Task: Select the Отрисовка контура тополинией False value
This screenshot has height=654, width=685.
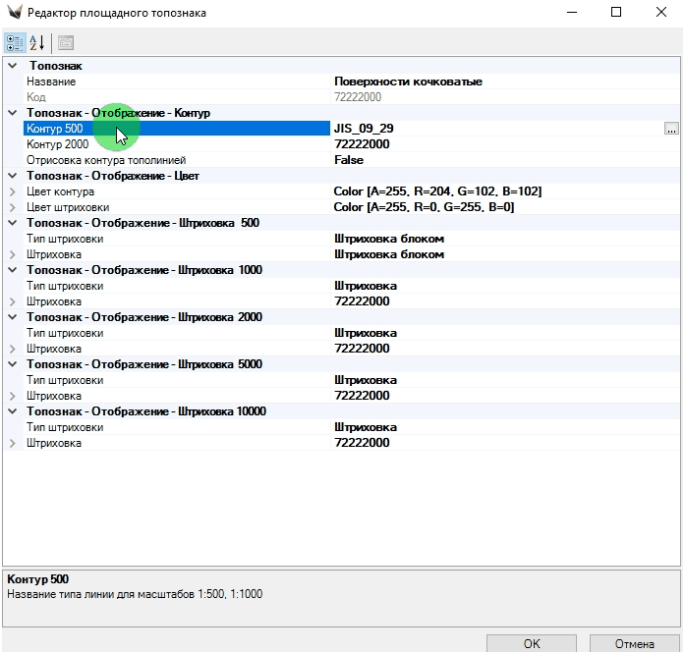Action: (349, 160)
